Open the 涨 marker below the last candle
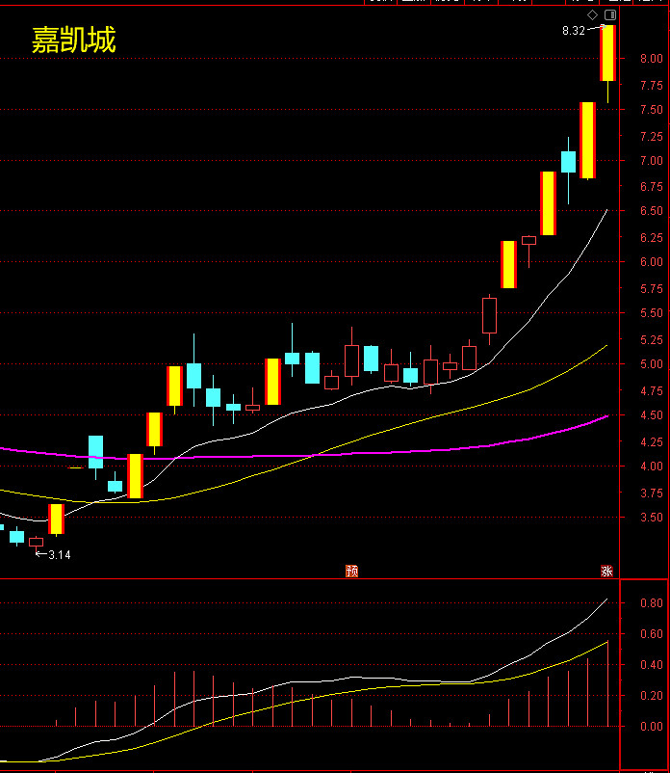Screen dimensions: 670x773 pyautogui.click(x=607, y=572)
